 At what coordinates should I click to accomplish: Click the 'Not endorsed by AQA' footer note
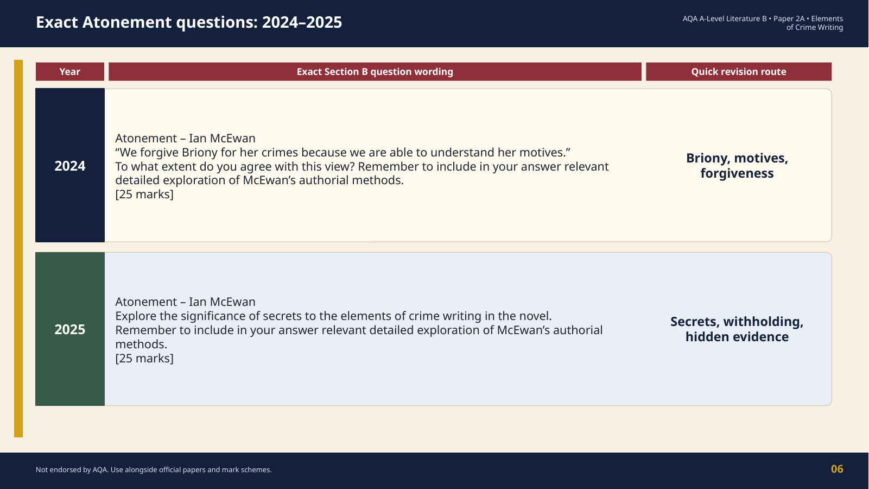tap(154, 470)
